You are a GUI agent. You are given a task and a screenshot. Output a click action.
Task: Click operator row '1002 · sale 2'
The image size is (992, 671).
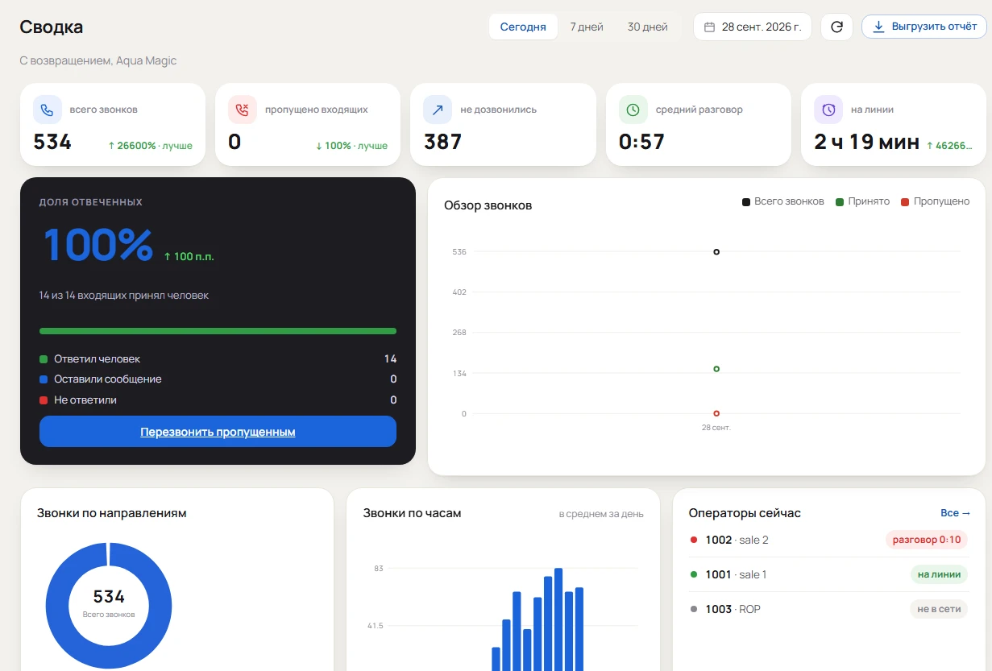tap(828, 540)
